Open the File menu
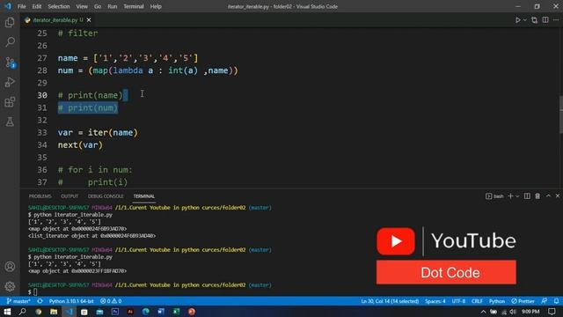 [21, 6]
